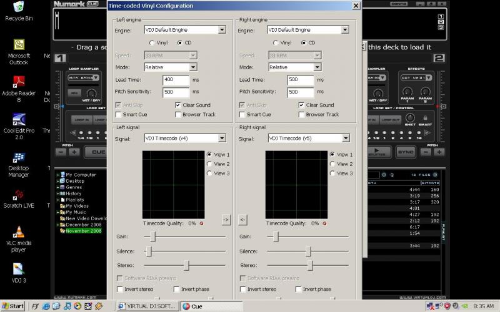Open Right engine Engine dropdown
This screenshot has width=500, height=312.
pos(345,29)
